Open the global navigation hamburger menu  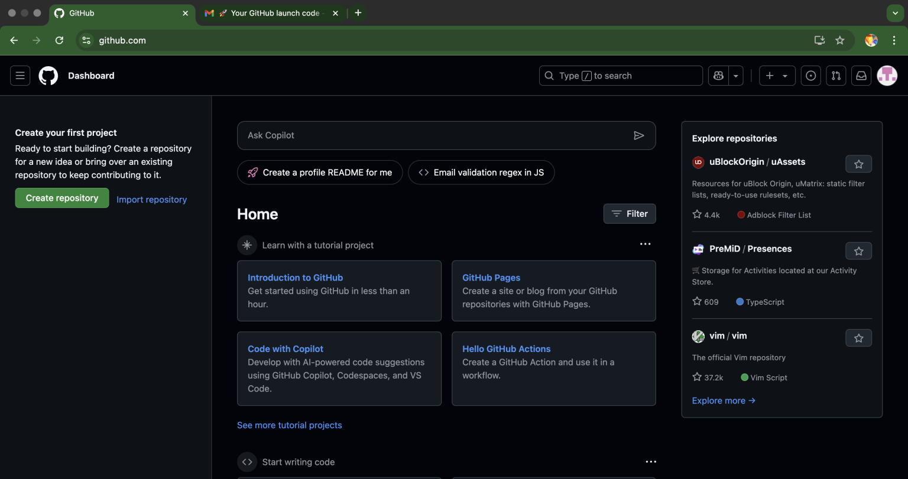20,76
